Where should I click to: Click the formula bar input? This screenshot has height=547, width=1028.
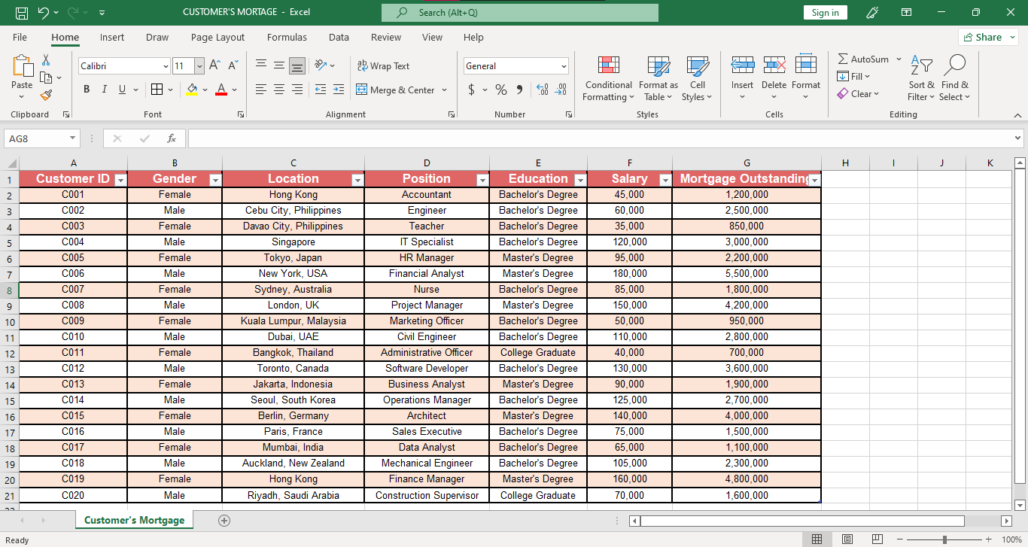tap(601, 138)
